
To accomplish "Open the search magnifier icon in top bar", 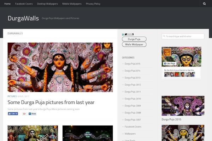I will tap(204, 4).
